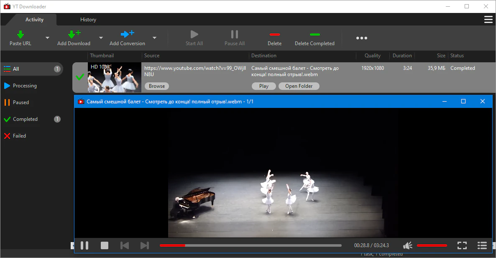Click the Open Folder button

299,86
